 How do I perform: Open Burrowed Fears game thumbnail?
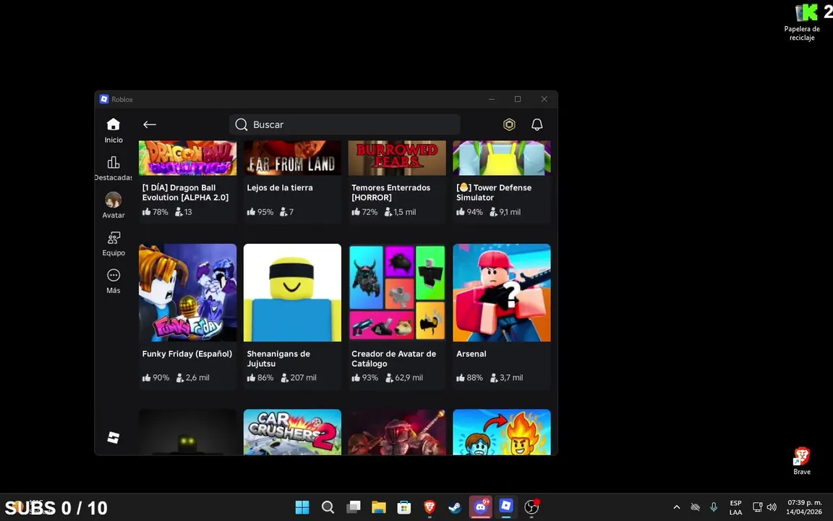tap(397, 158)
